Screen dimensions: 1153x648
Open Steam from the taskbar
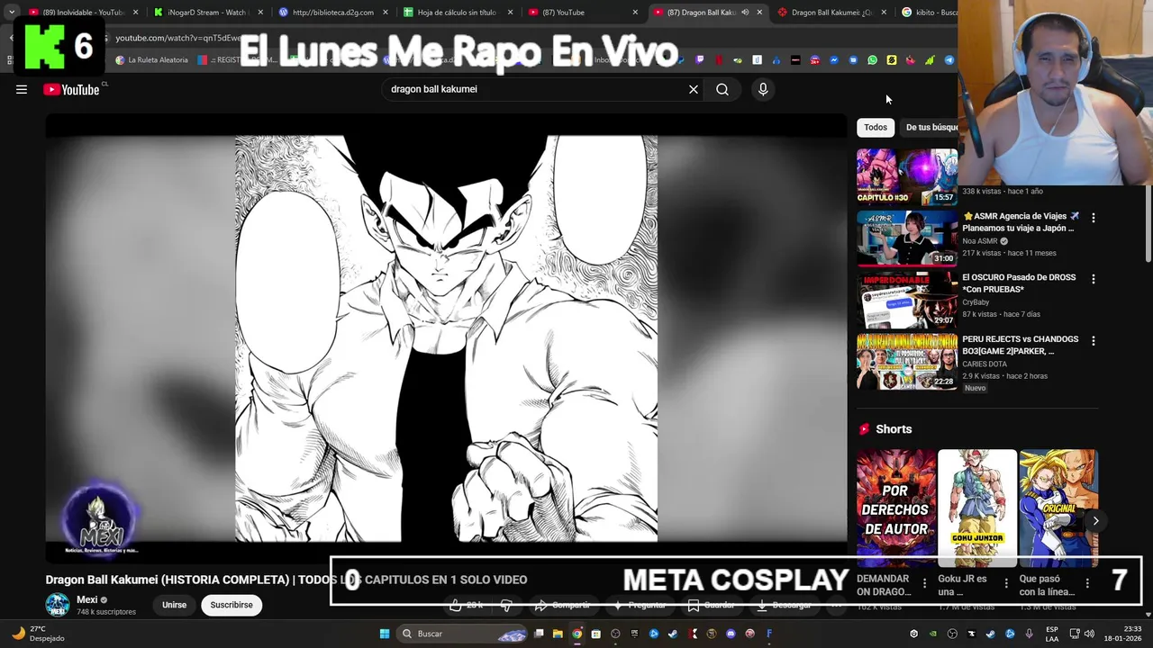(673, 634)
